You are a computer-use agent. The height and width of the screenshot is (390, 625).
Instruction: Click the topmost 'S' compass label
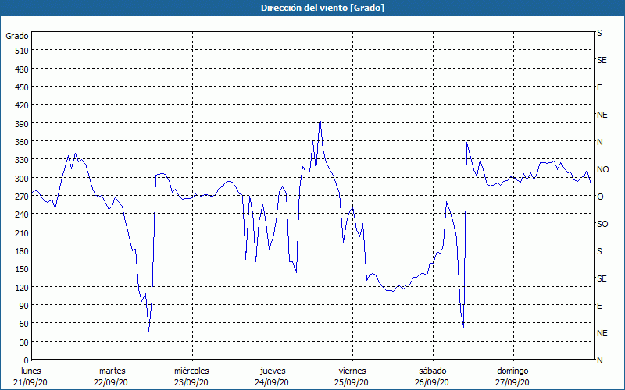pyautogui.click(x=599, y=33)
